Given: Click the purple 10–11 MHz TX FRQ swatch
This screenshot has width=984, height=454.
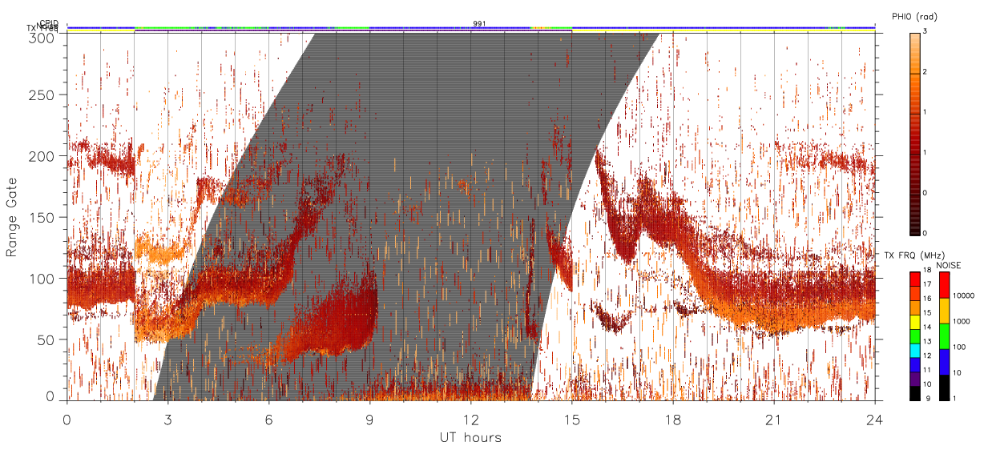Looking at the screenshot, I should [x=914, y=379].
